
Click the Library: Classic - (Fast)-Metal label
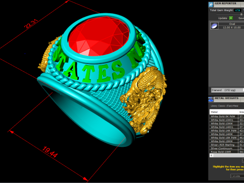click(x=225, y=106)
